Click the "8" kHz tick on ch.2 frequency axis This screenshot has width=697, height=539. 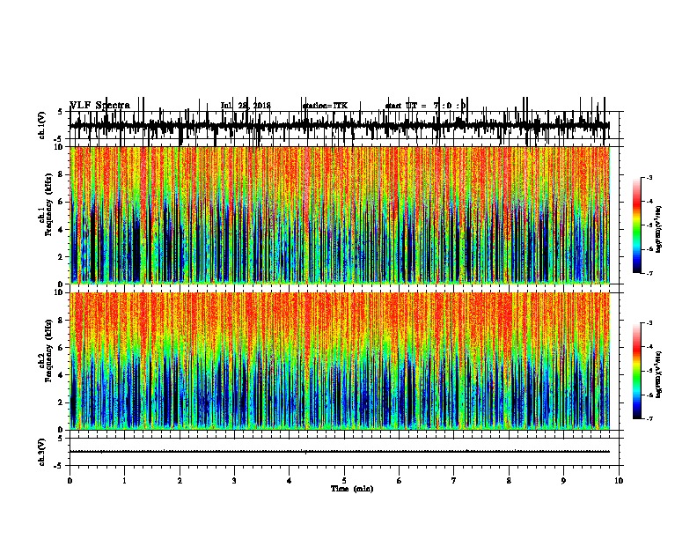(x=62, y=321)
